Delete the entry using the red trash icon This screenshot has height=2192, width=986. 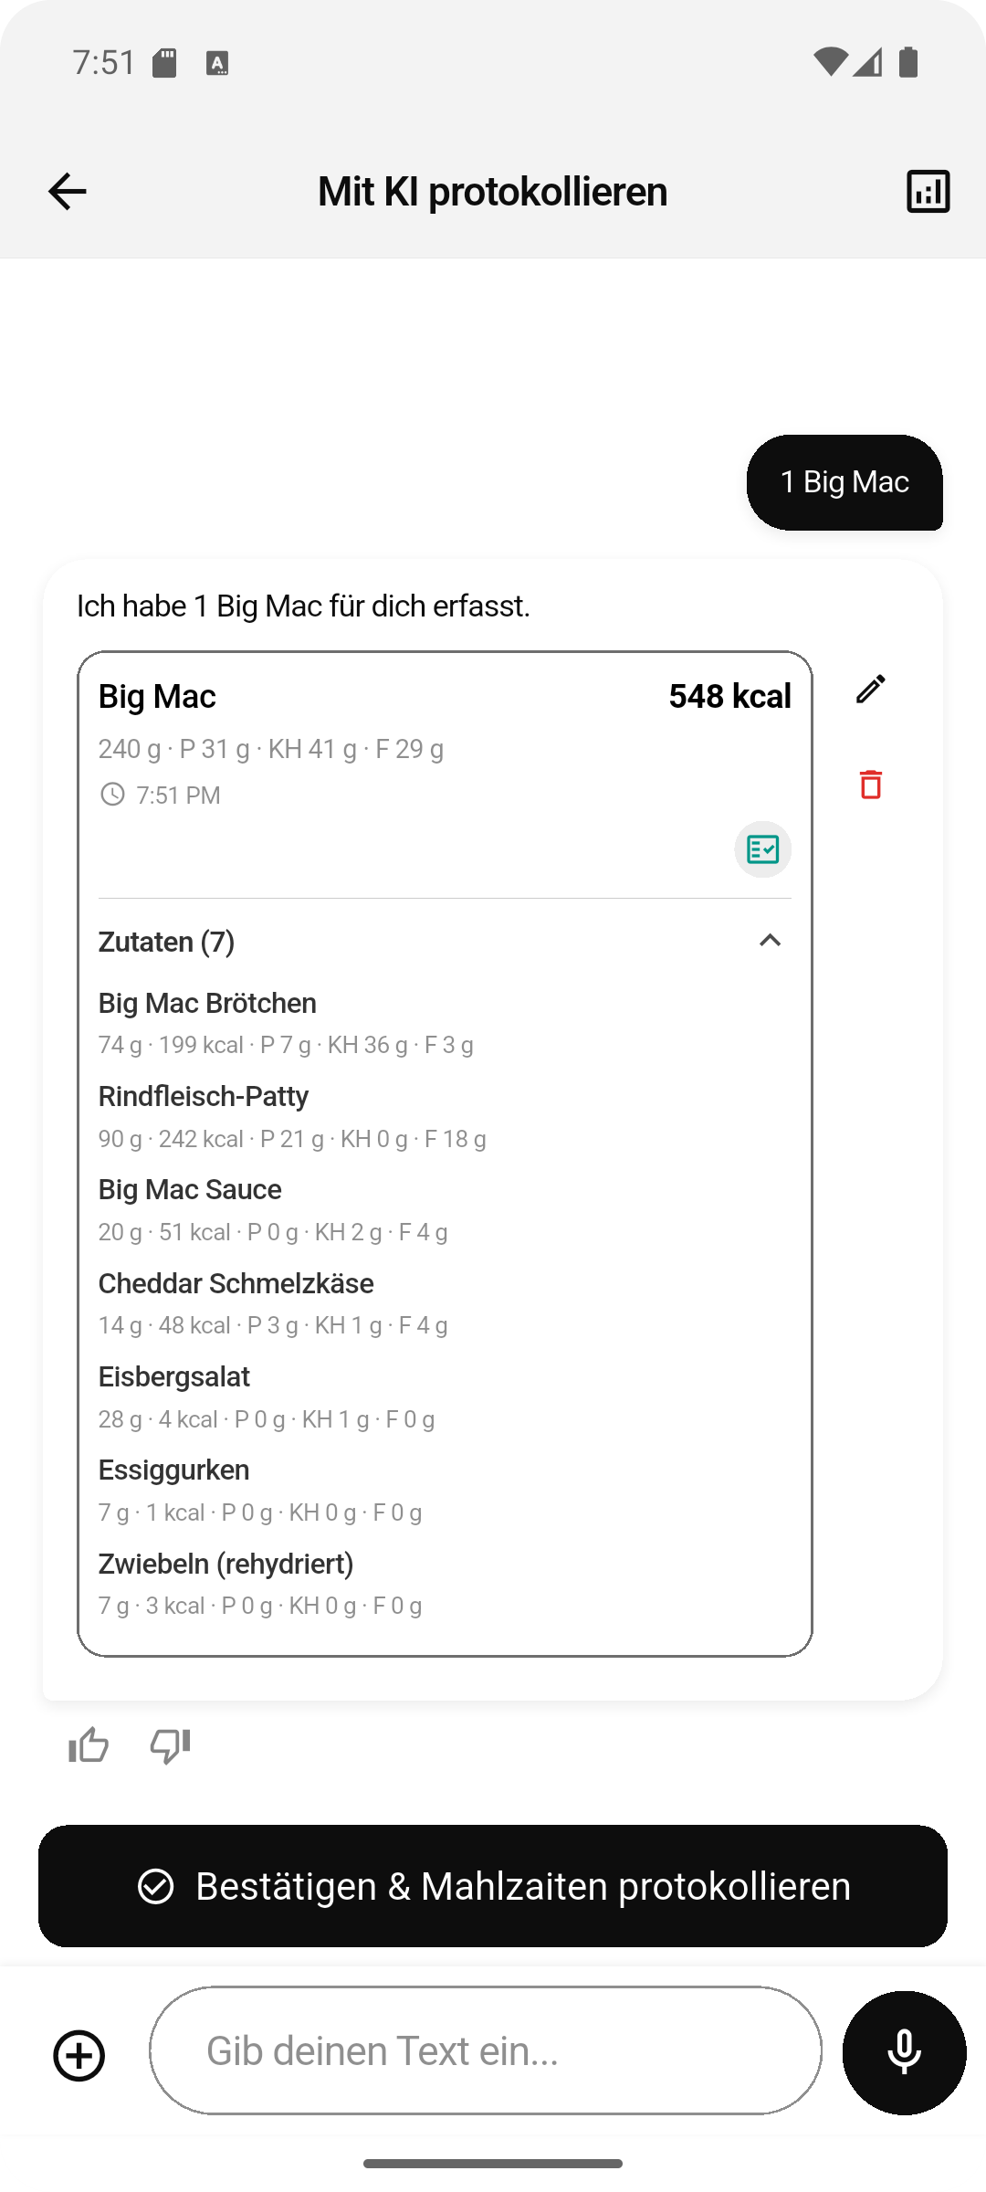tap(870, 784)
